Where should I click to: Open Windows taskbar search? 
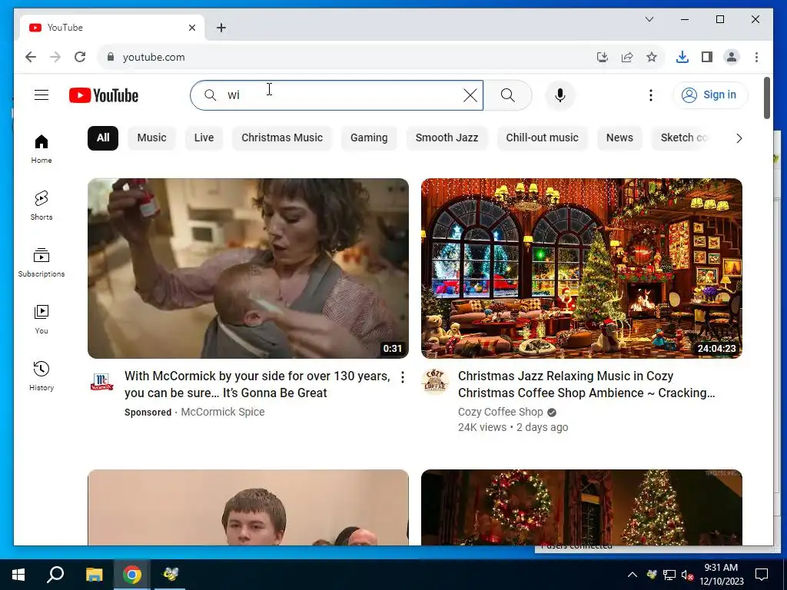(x=55, y=575)
